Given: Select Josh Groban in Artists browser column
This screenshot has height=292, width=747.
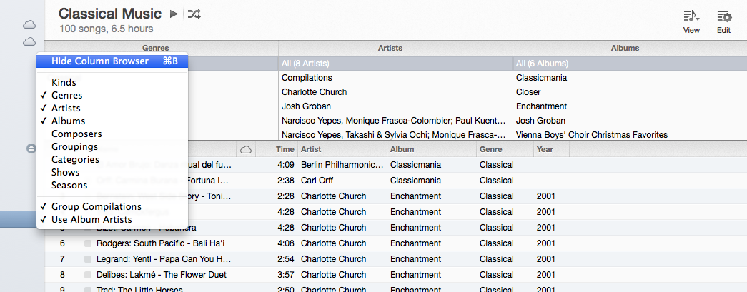Looking at the screenshot, I should (395, 106).
